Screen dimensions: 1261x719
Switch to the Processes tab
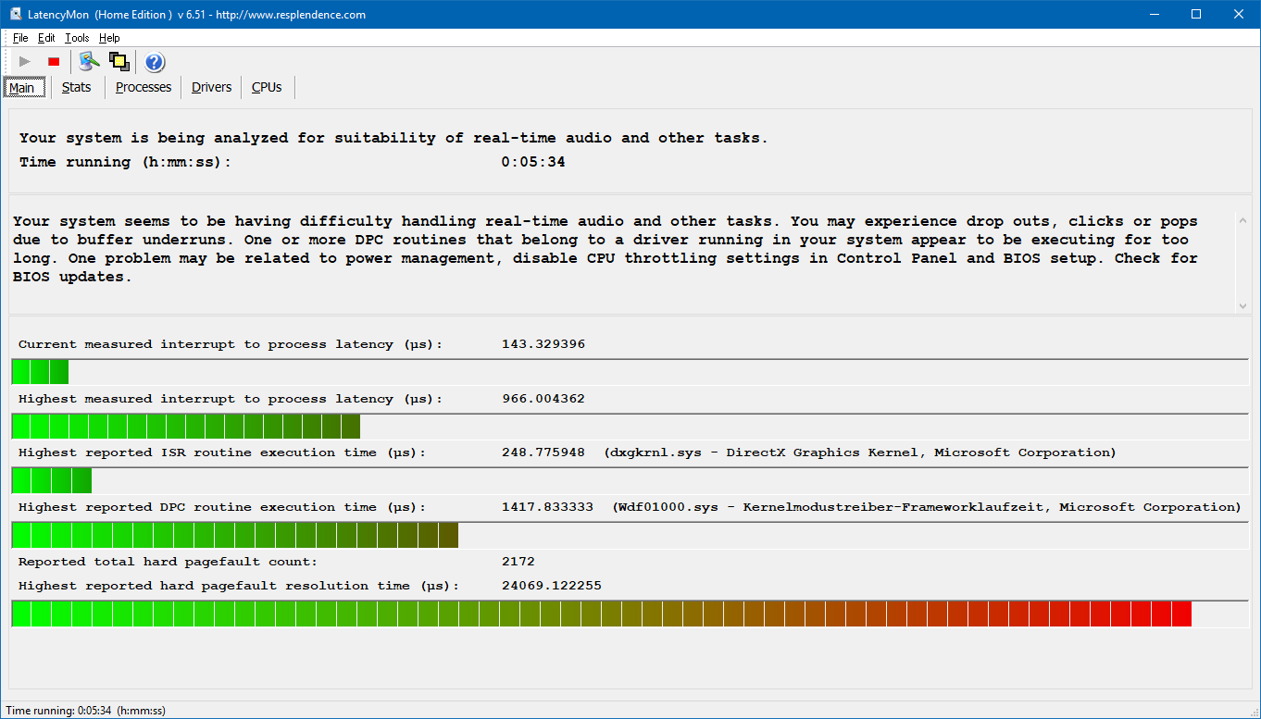coord(144,87)
